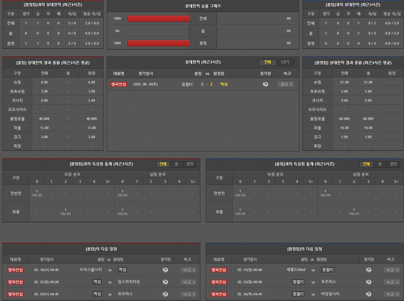Click stadium icon for 밀월FC vs 렉섬 head-to-head match
The image size is (404, 301).
coord(265,84)
